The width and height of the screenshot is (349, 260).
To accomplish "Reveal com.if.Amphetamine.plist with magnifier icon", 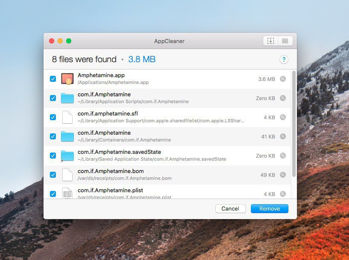I will [283, 194].
